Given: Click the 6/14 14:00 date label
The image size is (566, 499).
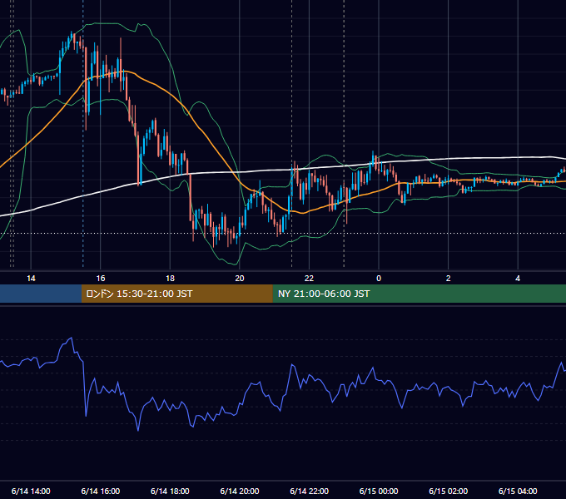Looking at the screenshot, I should [31, 491].
